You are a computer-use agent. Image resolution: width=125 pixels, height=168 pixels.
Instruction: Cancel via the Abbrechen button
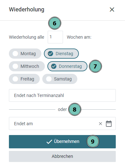click(62, 156)
